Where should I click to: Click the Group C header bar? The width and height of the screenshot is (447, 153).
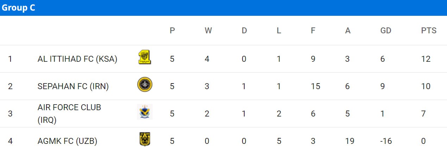tap(223, 8)
